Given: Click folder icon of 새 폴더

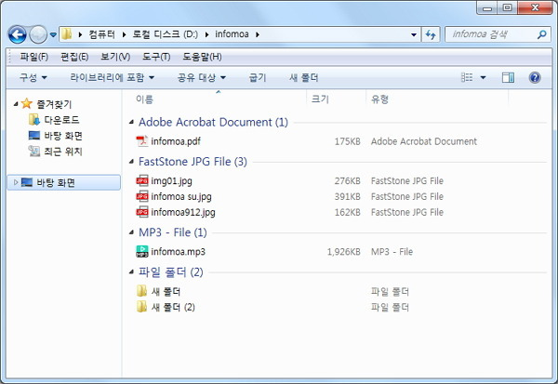Looking at the screenshot, I should click(x=142, y=291).
